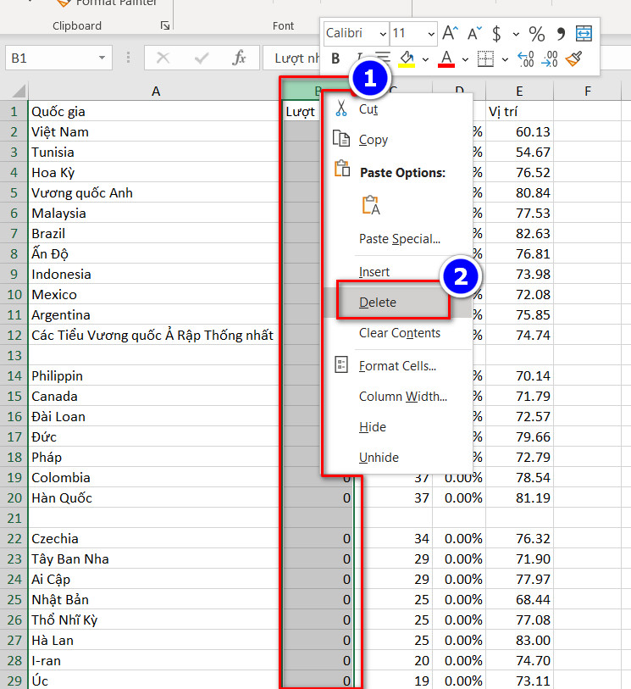This screenshot has width=631, height=689.
Task: Apply the red font color swatch
Action: tap(447, 58)
